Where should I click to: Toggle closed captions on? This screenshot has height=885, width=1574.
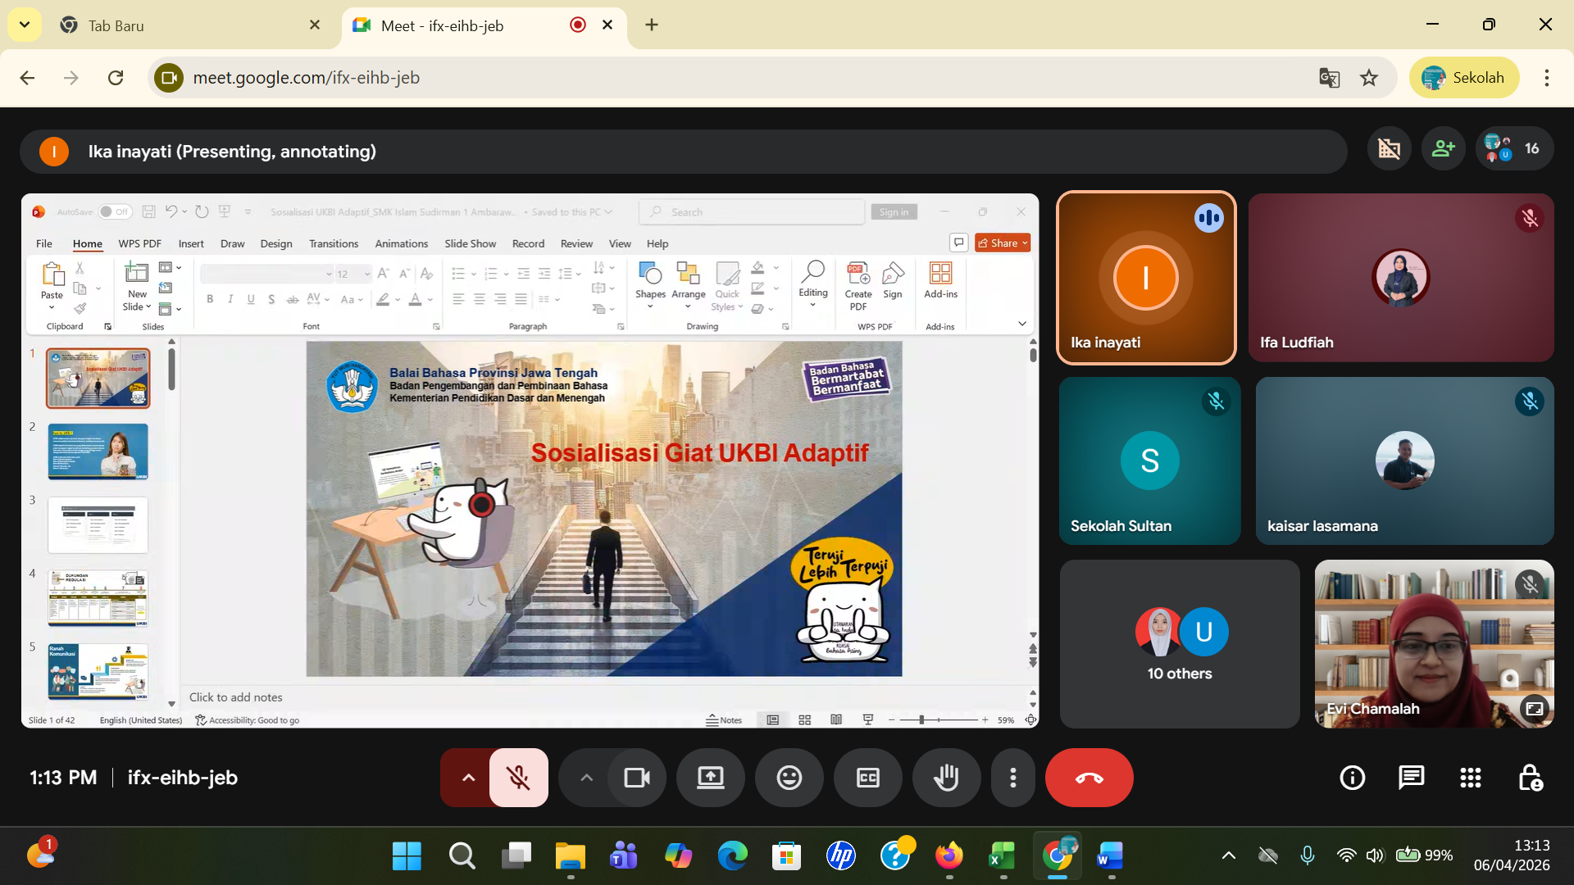pyautogui.click(x=867, y=778)
